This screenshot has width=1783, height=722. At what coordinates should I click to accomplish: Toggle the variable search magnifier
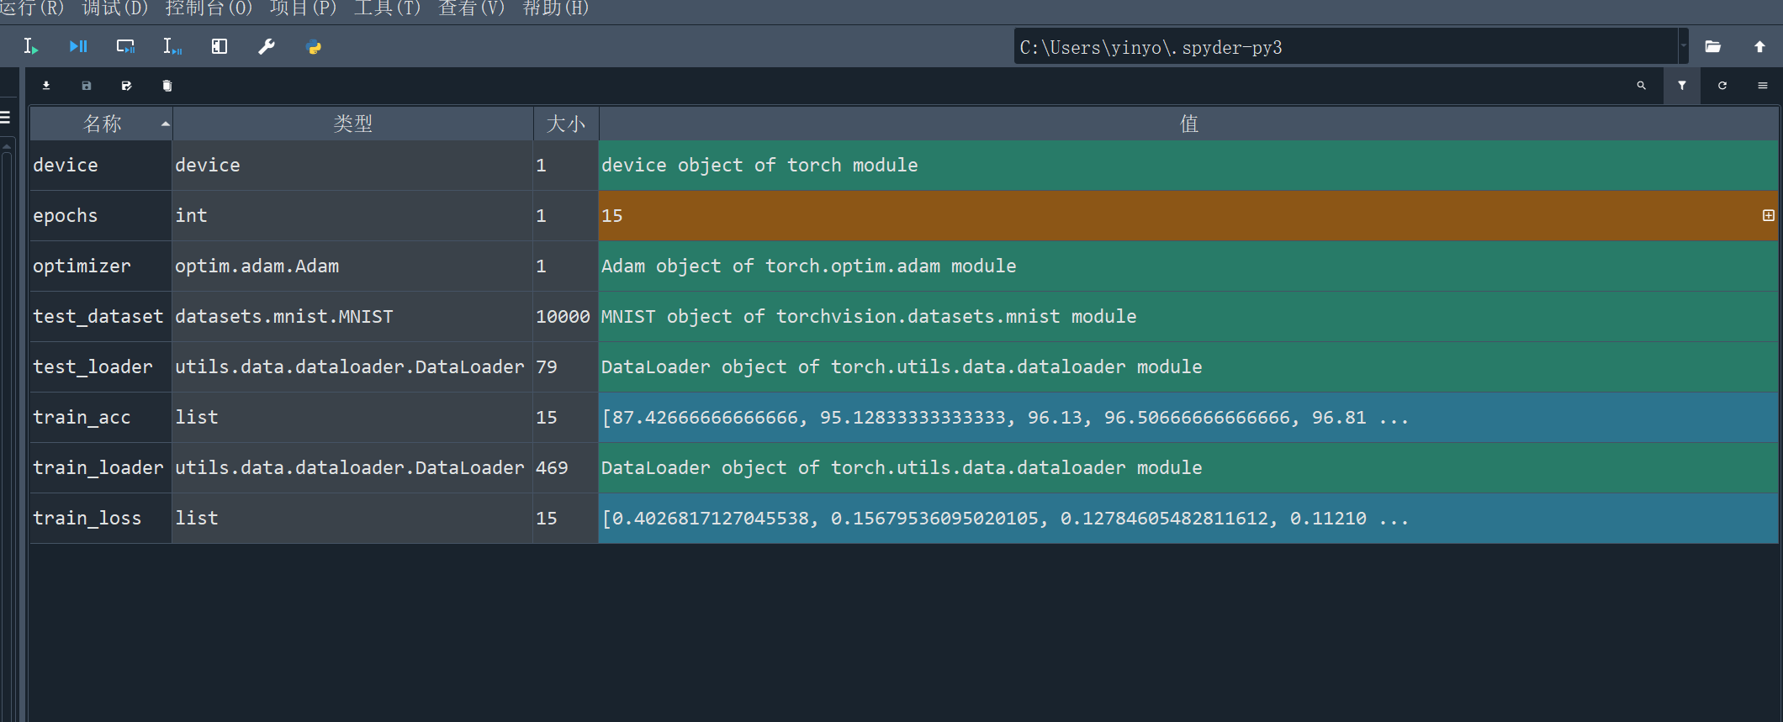tap(1641, 86)
